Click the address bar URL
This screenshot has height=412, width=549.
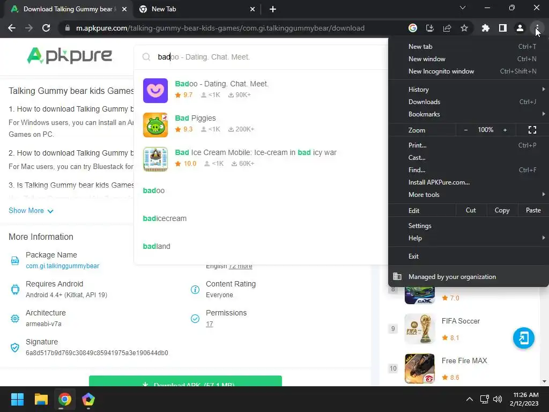click(220, 28)
